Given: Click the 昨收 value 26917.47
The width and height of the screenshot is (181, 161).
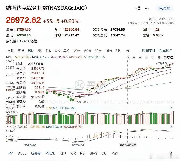Looking at the screenshot, I should [72, 35].
